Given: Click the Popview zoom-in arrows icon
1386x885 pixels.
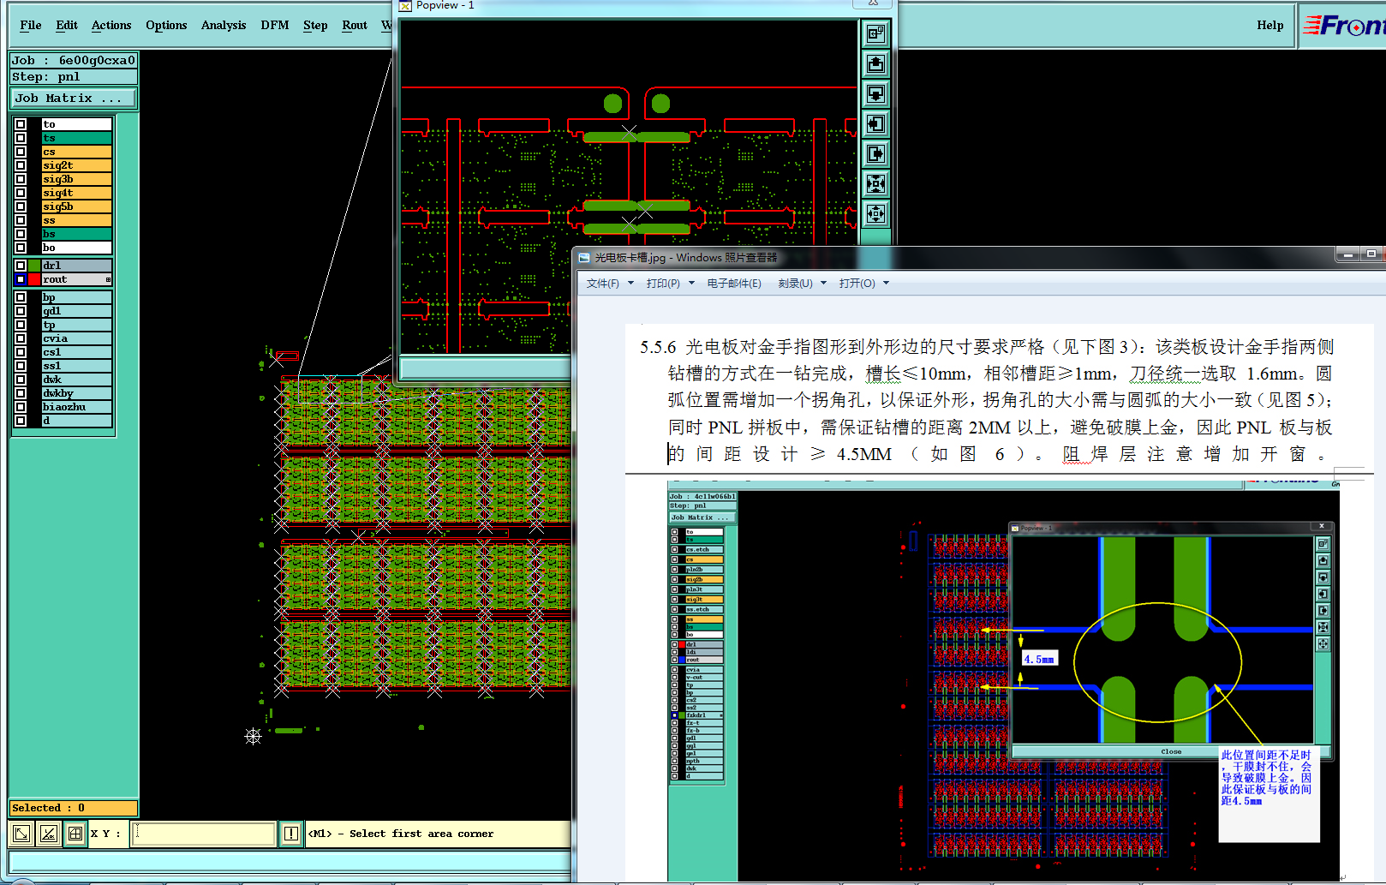Looking at the screenshot, I should point(875,183).
